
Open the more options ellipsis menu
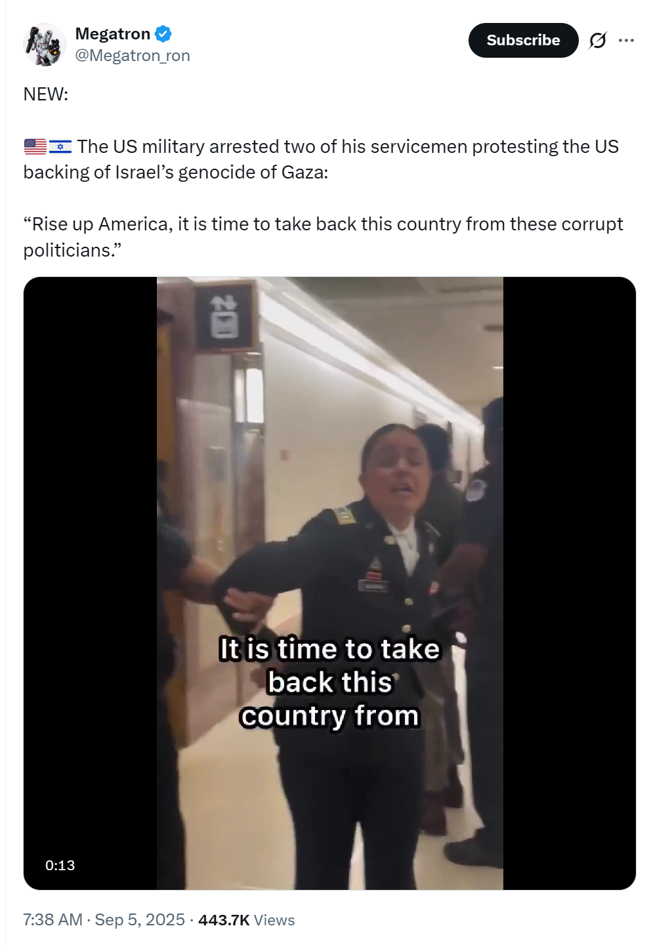[626, 41]
